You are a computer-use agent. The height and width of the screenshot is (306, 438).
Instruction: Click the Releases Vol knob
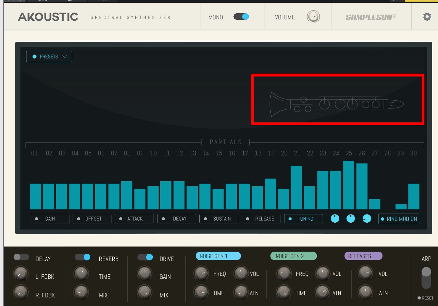click(365, 273)
